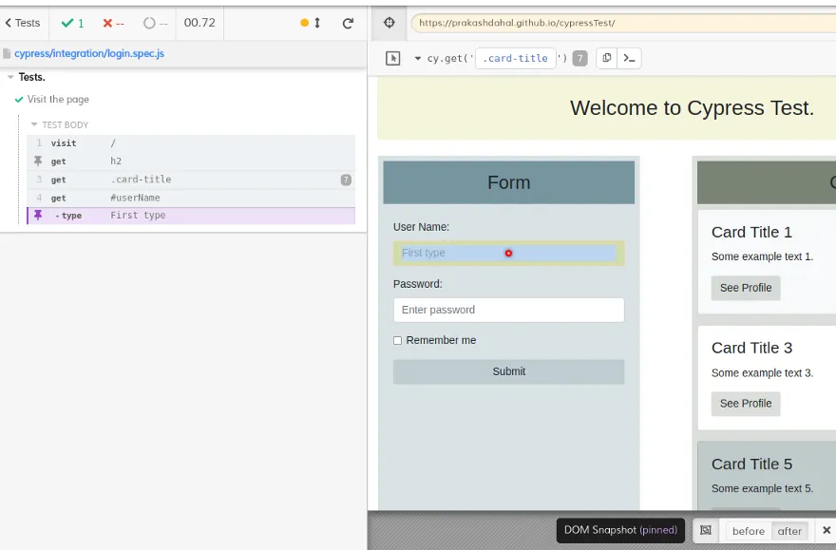Close the pinned DOM snapshot bar
The width and height of the screenshot is (836, 550).
pos(826,530)
